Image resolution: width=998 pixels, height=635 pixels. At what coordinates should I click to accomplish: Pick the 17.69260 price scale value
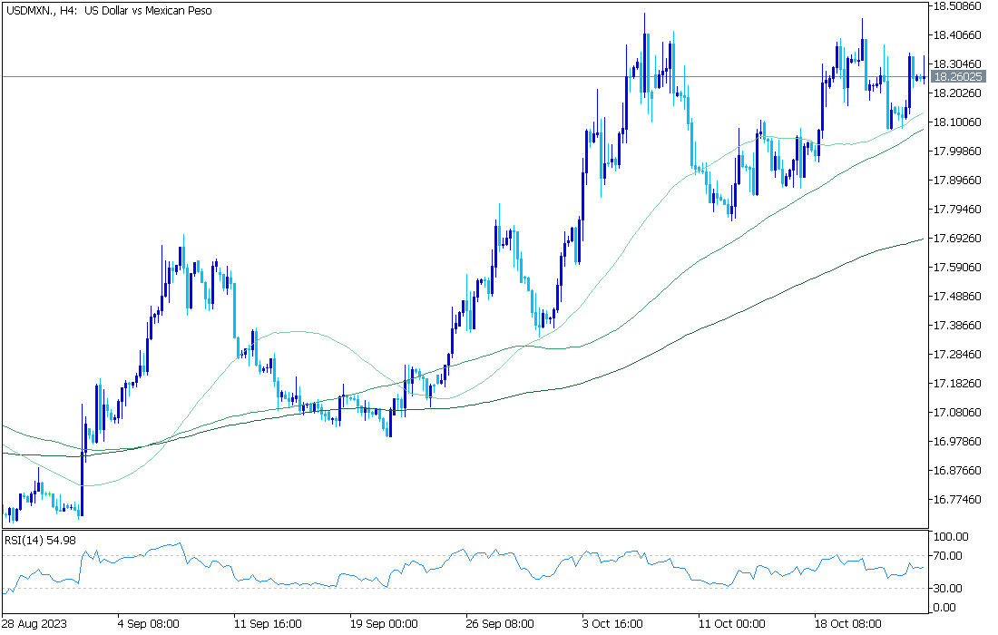point(958,239)
